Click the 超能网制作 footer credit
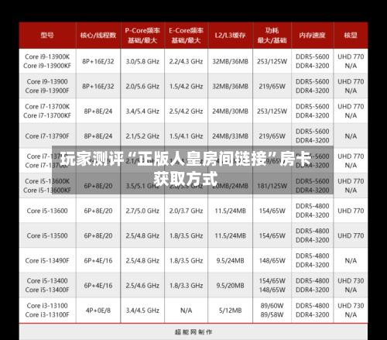 [193, 331]
